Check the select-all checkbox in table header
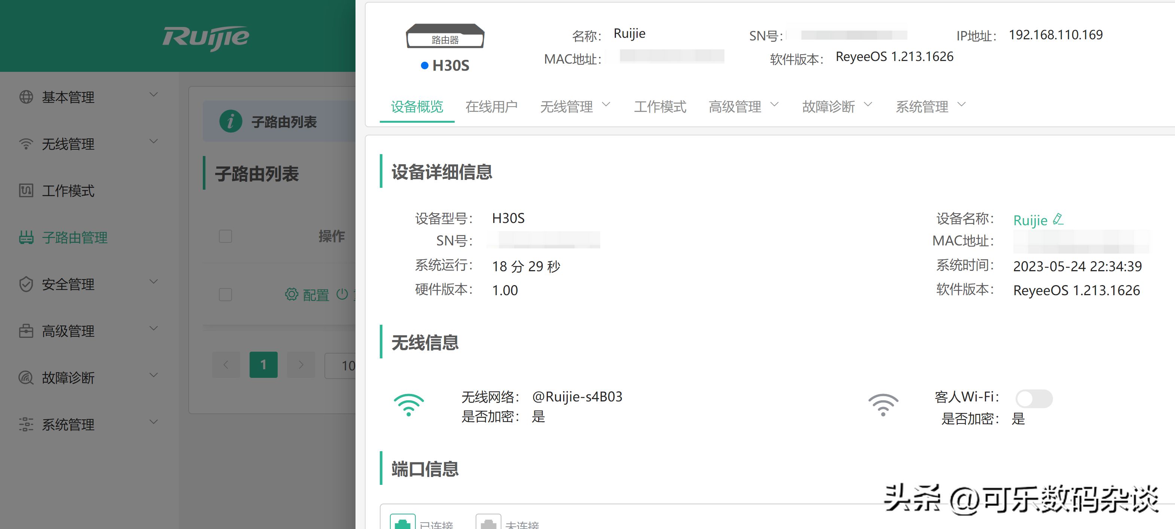The image size is (1175, 529). (225, 236)
